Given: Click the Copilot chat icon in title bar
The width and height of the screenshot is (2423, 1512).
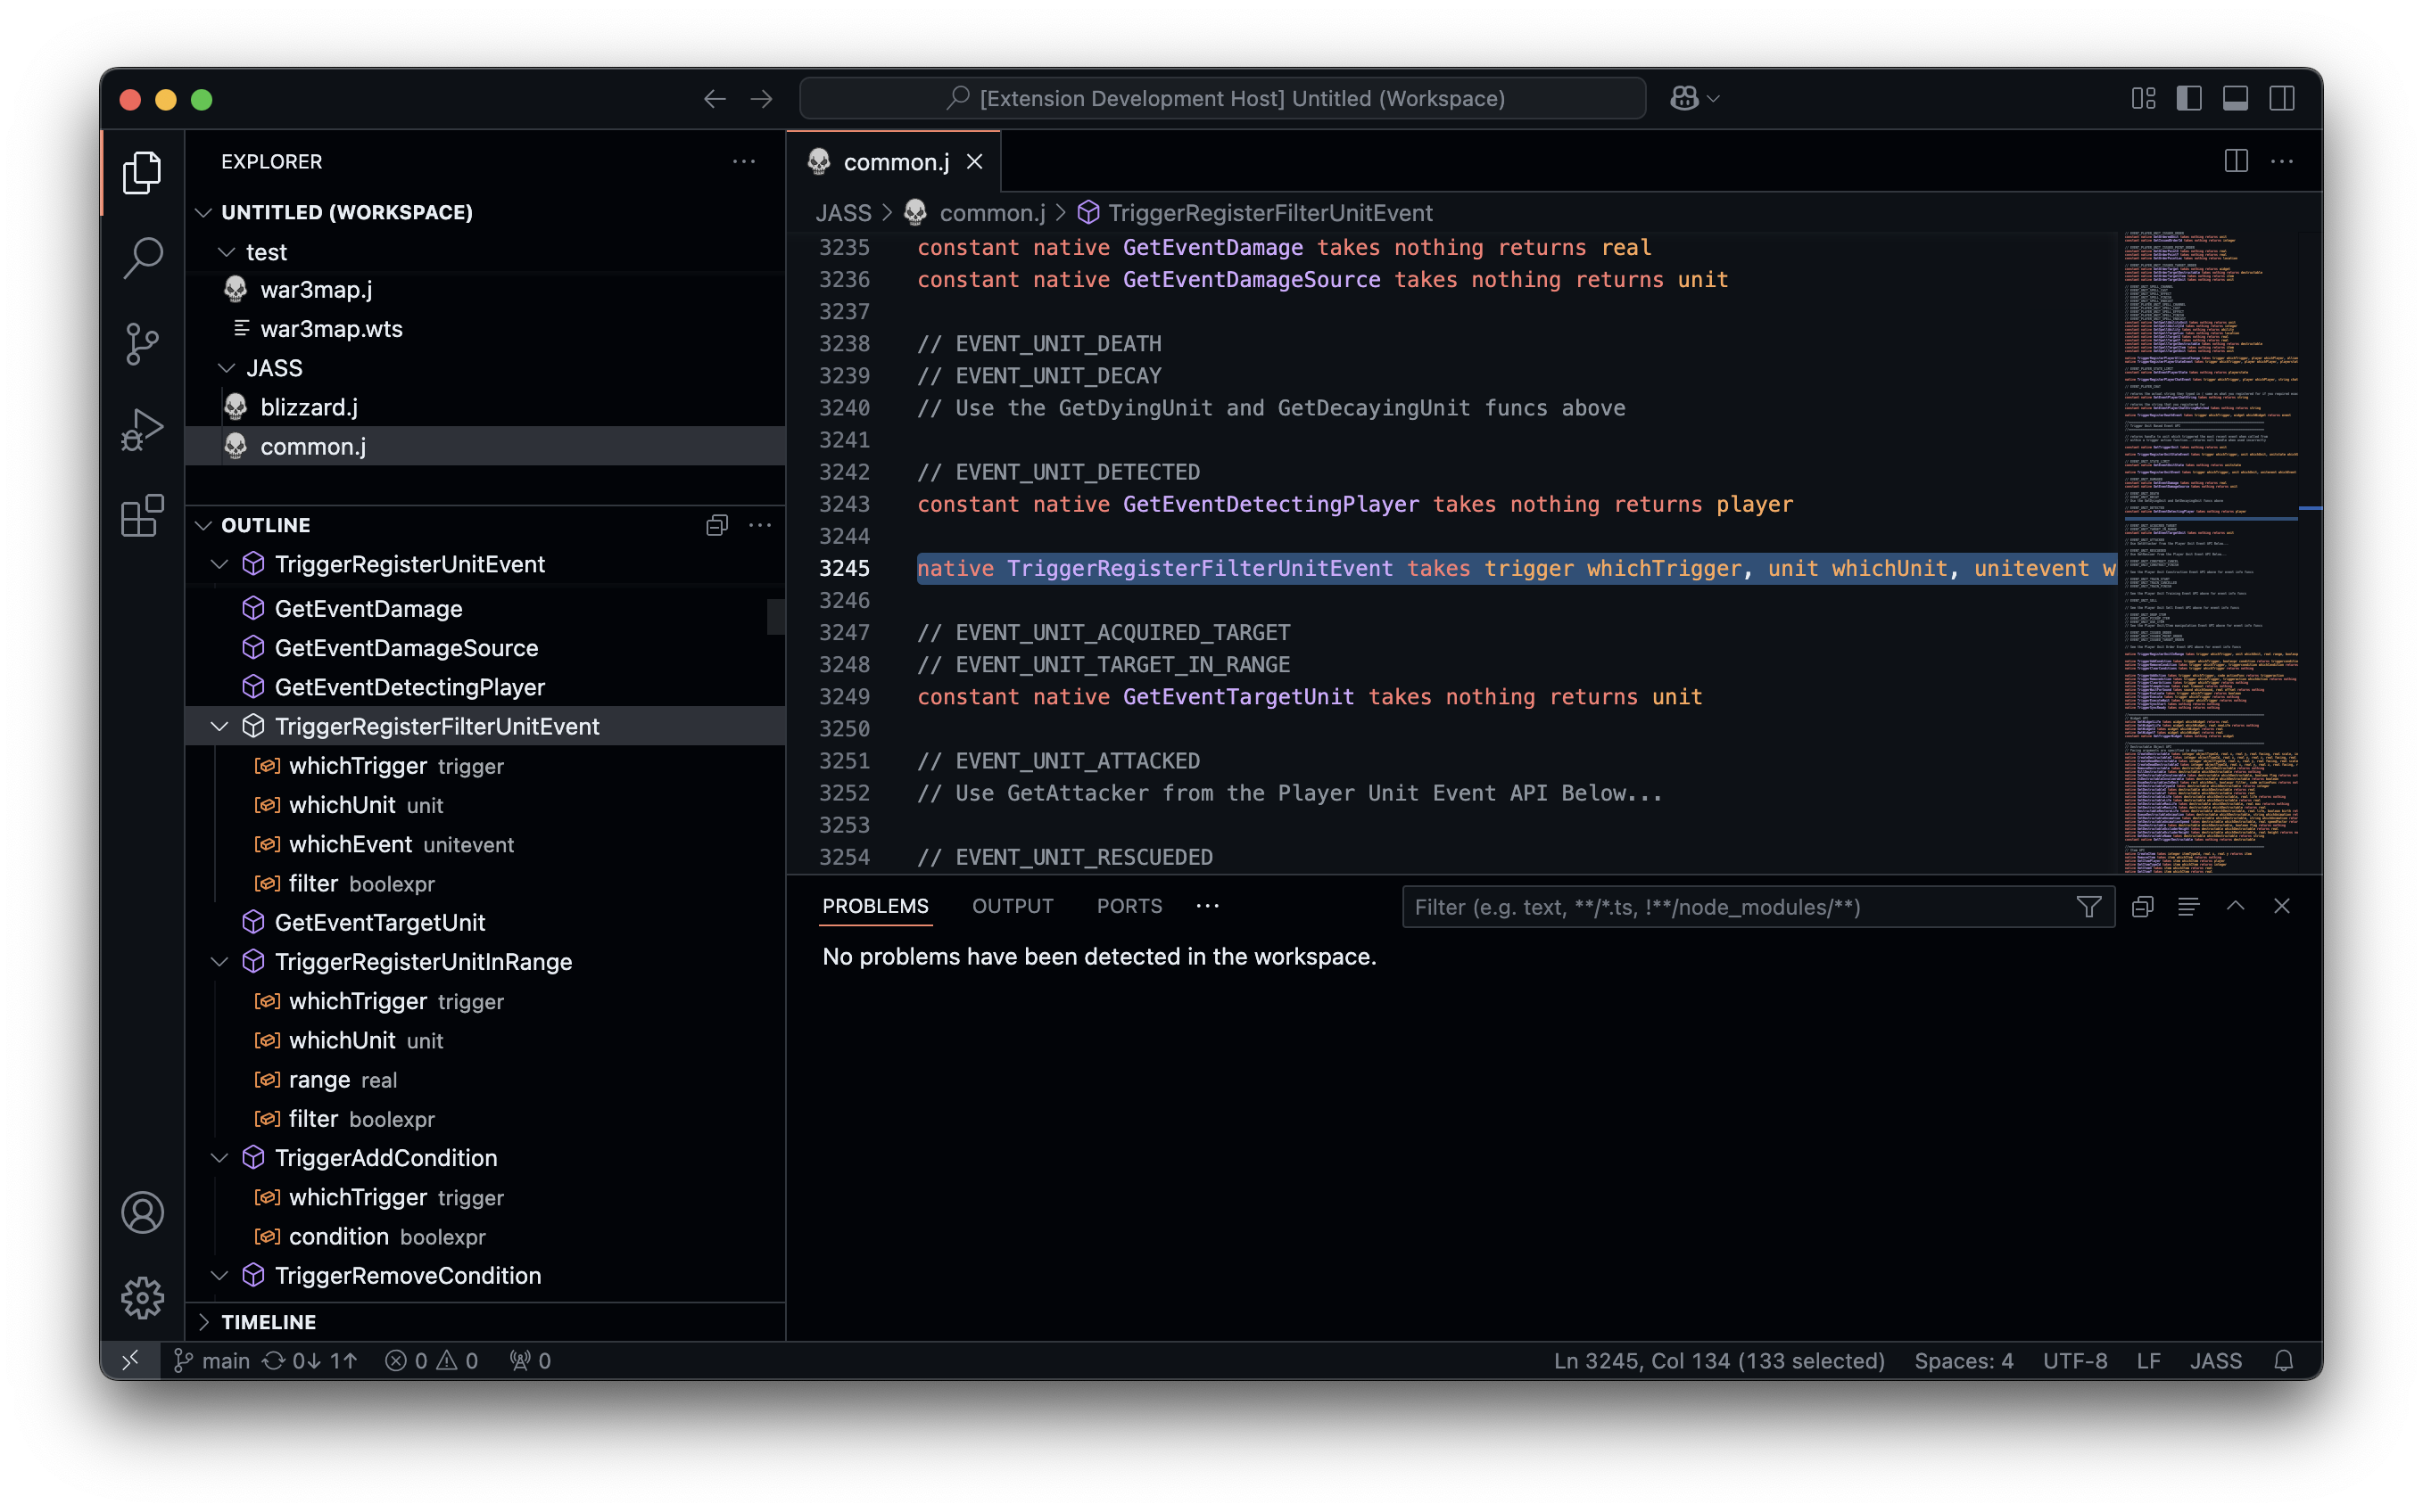Looking at the screenshot, I should pos(1683,98).
